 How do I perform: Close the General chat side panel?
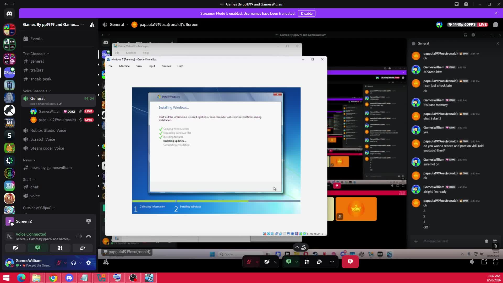point(498,43)
